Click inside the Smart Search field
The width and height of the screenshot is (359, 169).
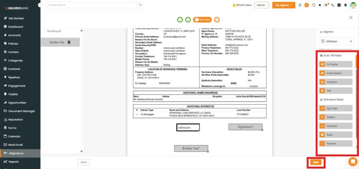click(91, 5)
